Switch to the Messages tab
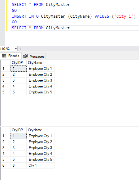 click(34, 56)
